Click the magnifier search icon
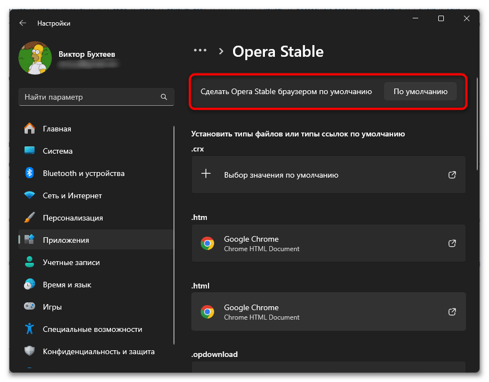This screenshot has height=382, width=489. [164, 97]
